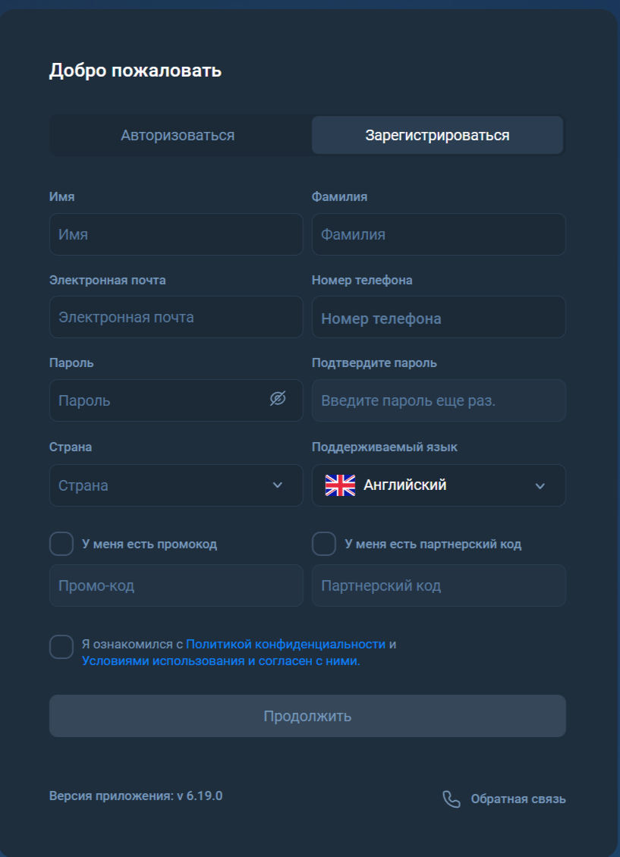Focus the Имя input field
The width and height of the screenshot is (620, 857).
coord(176,234)
